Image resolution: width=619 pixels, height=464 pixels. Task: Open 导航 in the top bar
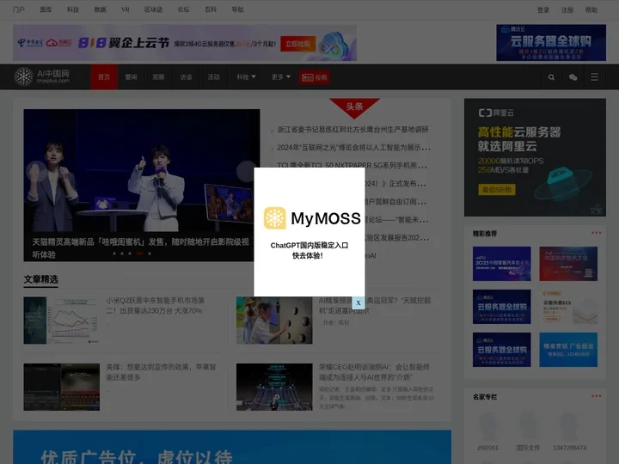pyautogui.click(x=237, y=9)
